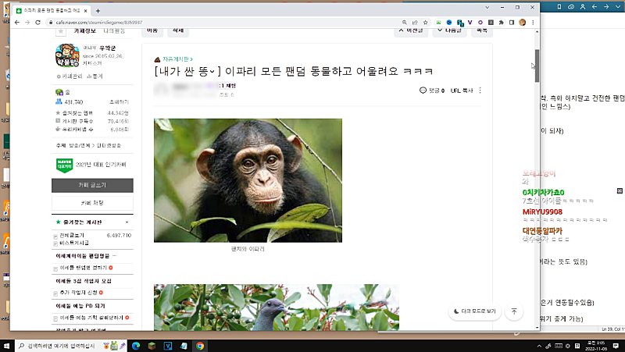Click the Chrome profile avatar
This screenshot has width=625, height=352.
coord(523,22)
